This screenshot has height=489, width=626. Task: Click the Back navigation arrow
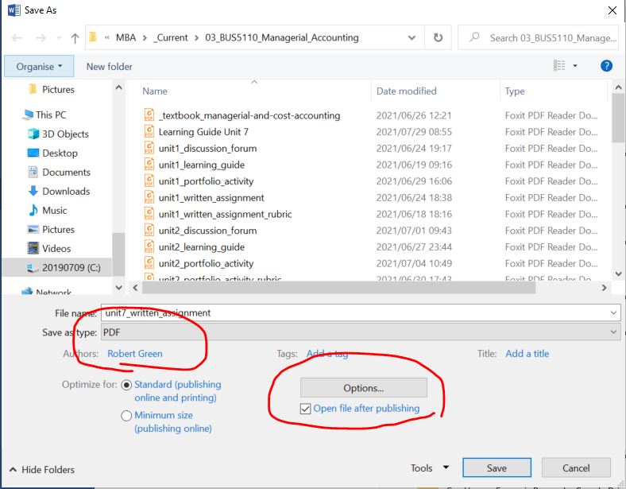pyautogui.click(x=17, y=38)
